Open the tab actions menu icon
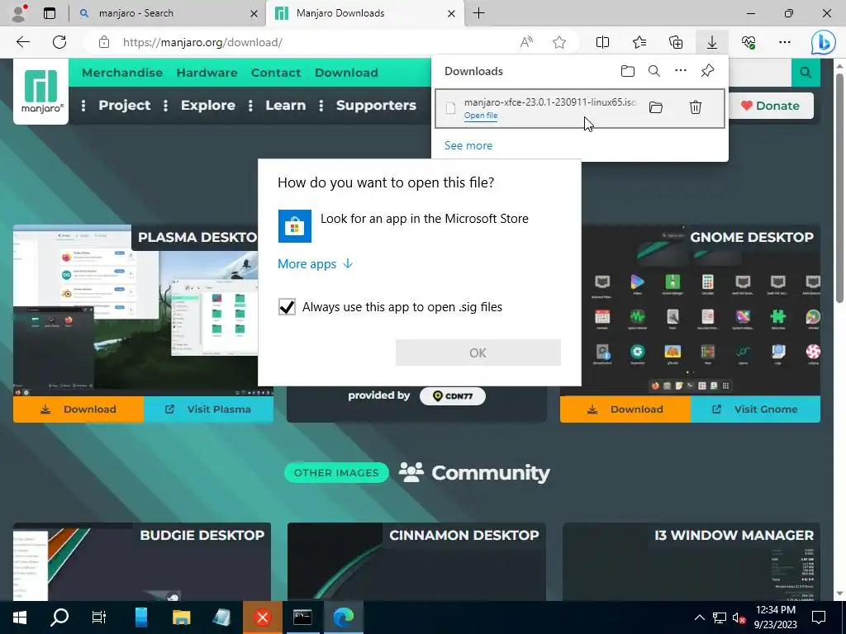 pyautogui.click(x=49, y=13)
